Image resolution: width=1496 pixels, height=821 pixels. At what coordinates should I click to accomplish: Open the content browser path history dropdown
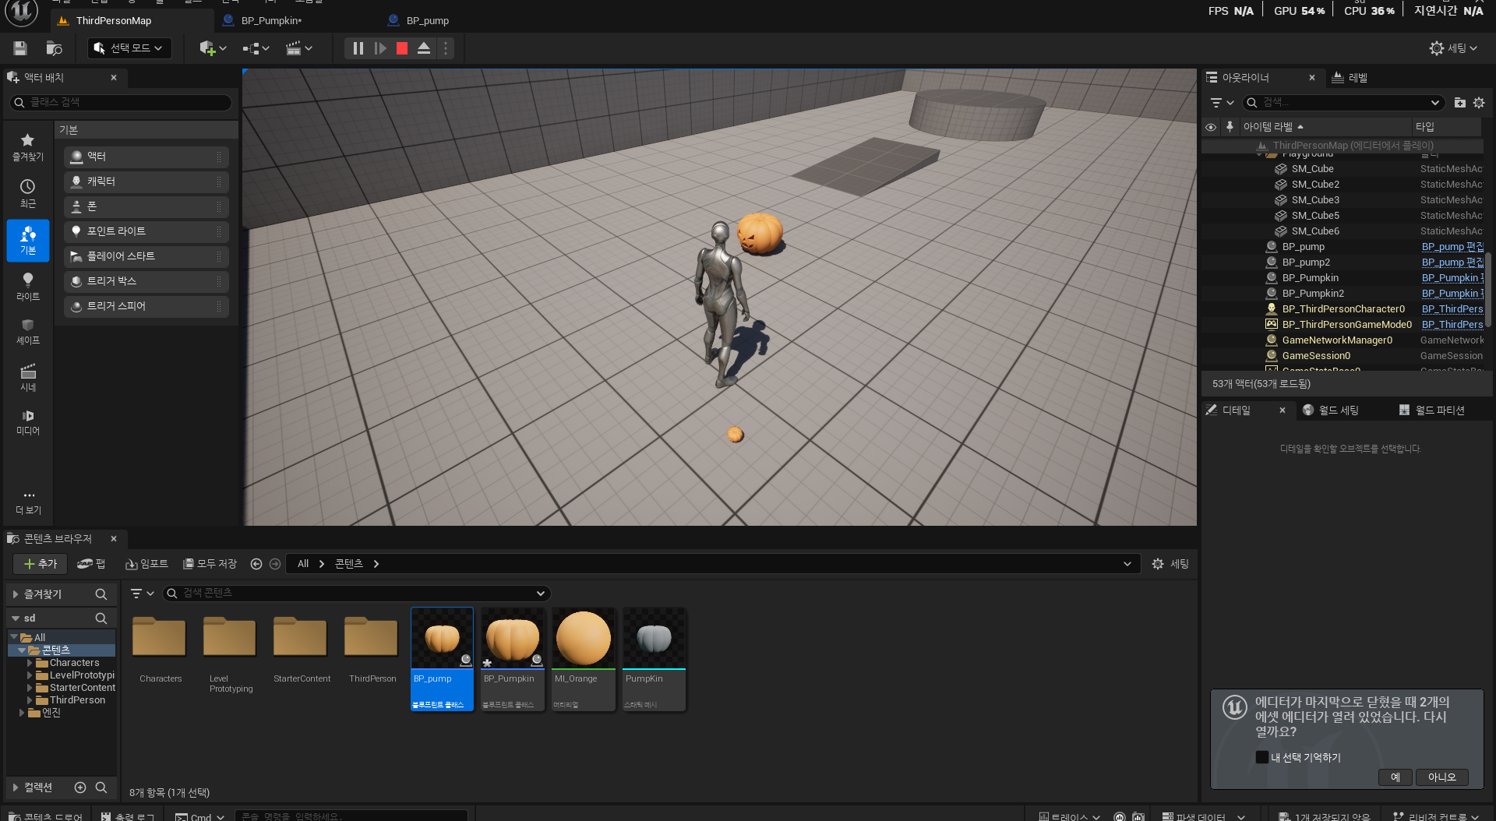point(1127,564)
